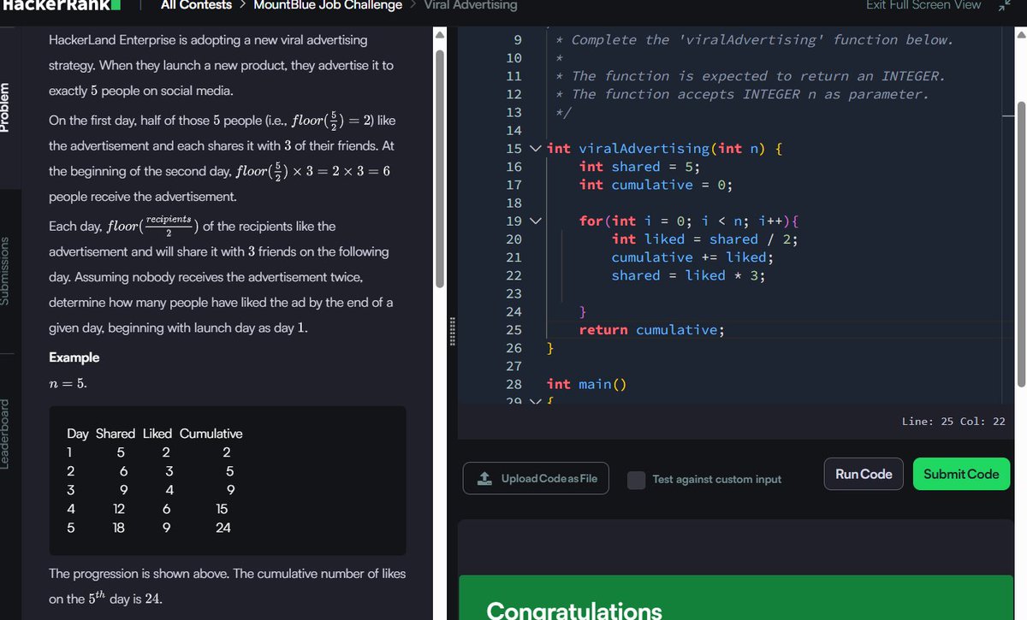The image size is (1027, 620).
Task: Click the Congratulations banner heading
Action: (574, 610)
